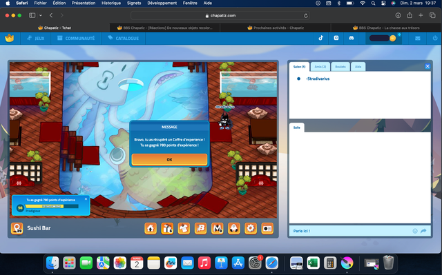Image resolution: width=442 pixels, height=275 pixels.
Task: Show Safari tab overview
Action: click(x=432, y=15)
